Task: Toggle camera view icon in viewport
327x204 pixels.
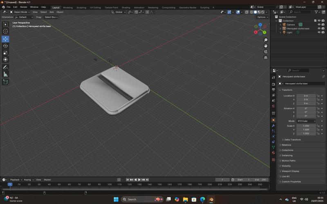Action: click(x=266, y=52)
